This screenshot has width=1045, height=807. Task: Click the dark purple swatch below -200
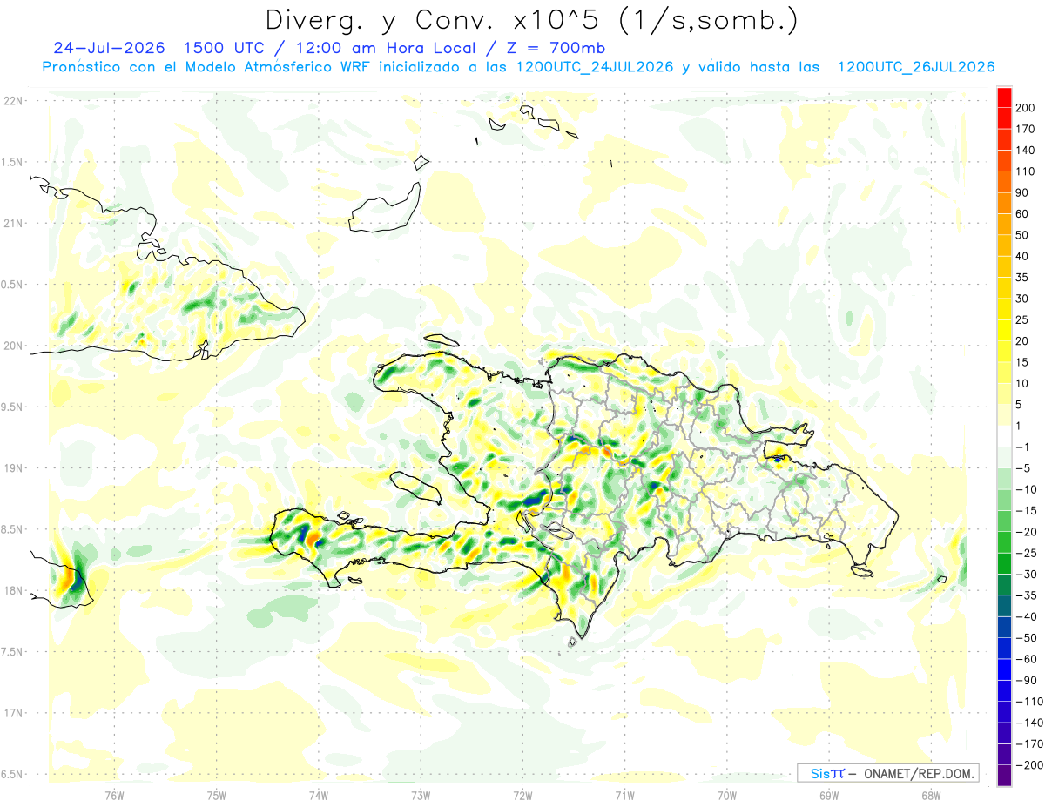coord(1004,776)
